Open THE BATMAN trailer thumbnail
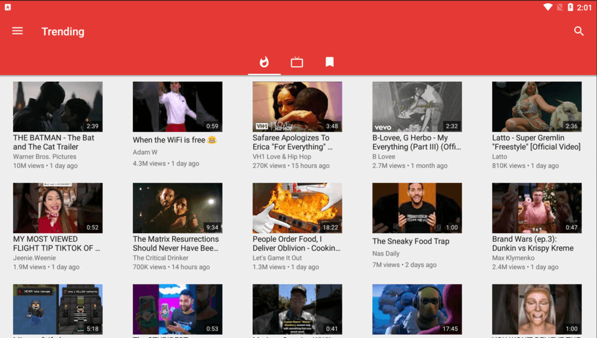 point(58,107)
